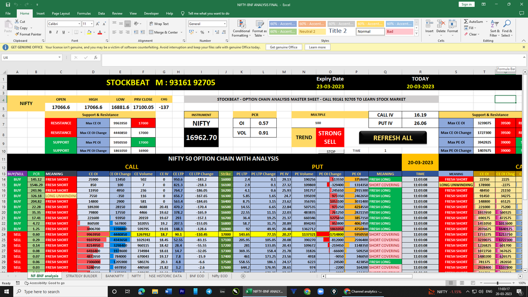This screenshot has width=528, height=297.
Task: Click the Cut scissors icon
Action: coord(17,22)
